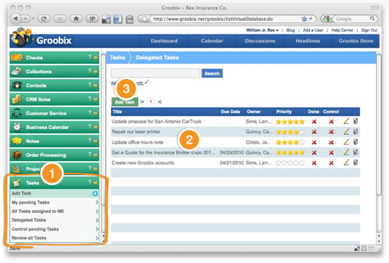
Task: Click the Add a User link
Action: tap(313, 31)
